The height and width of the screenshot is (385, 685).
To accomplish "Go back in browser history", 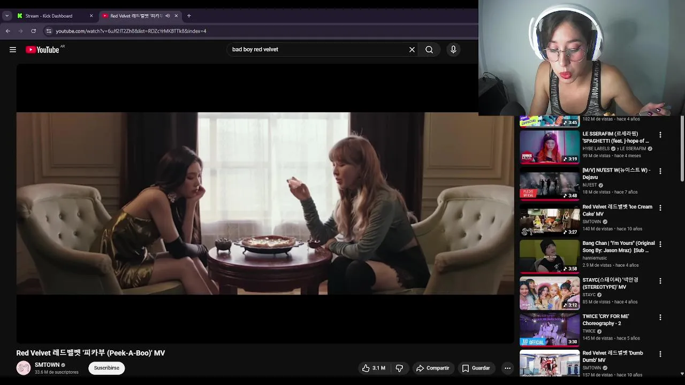I will pos(8,31).
